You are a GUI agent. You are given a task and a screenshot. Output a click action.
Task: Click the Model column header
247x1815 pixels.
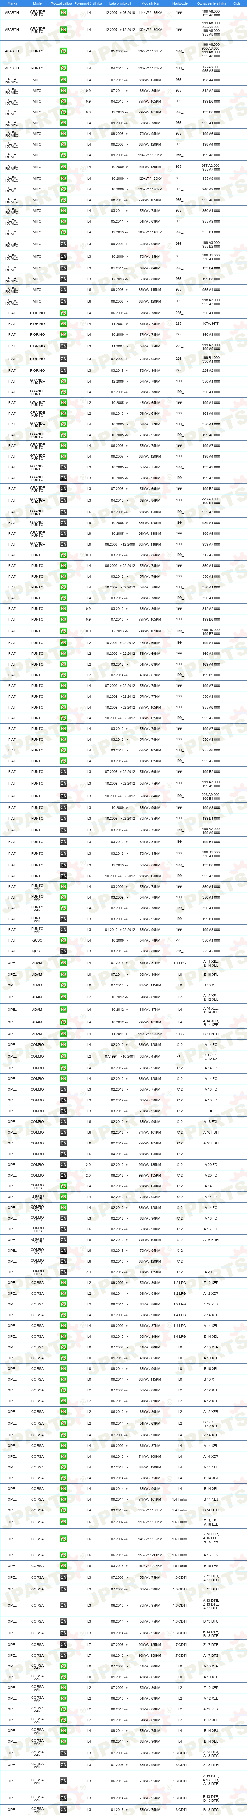pos(37,3)
